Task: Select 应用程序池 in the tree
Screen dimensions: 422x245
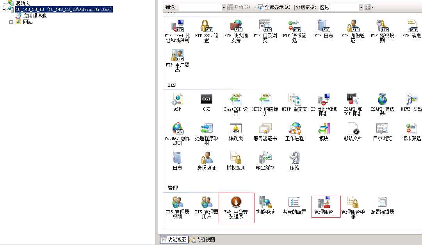Action: (x=35, y=16)
